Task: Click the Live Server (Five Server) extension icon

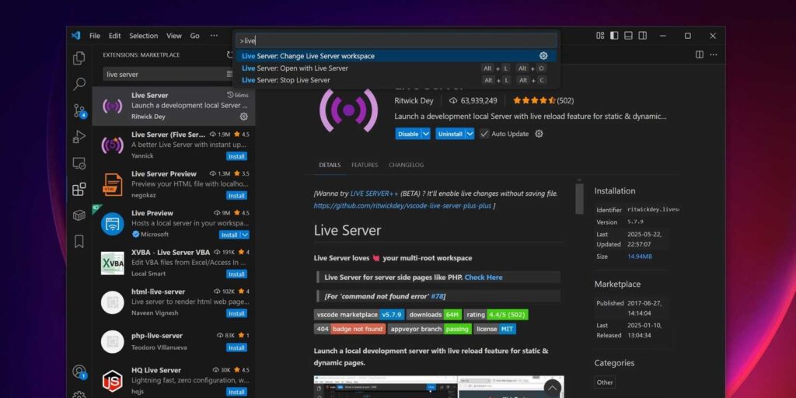Action: 112,145
